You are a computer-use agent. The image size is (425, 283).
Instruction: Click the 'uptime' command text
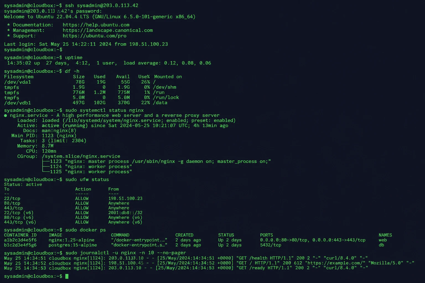74,58
